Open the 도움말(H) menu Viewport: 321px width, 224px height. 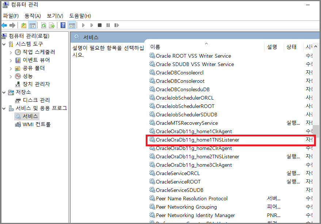point(80,16)
